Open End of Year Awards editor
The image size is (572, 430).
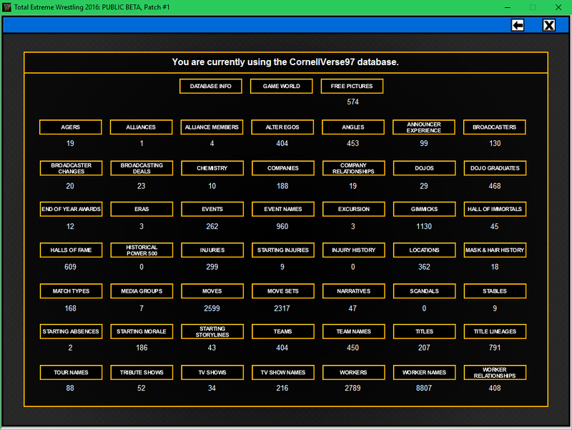pos(71,209)
